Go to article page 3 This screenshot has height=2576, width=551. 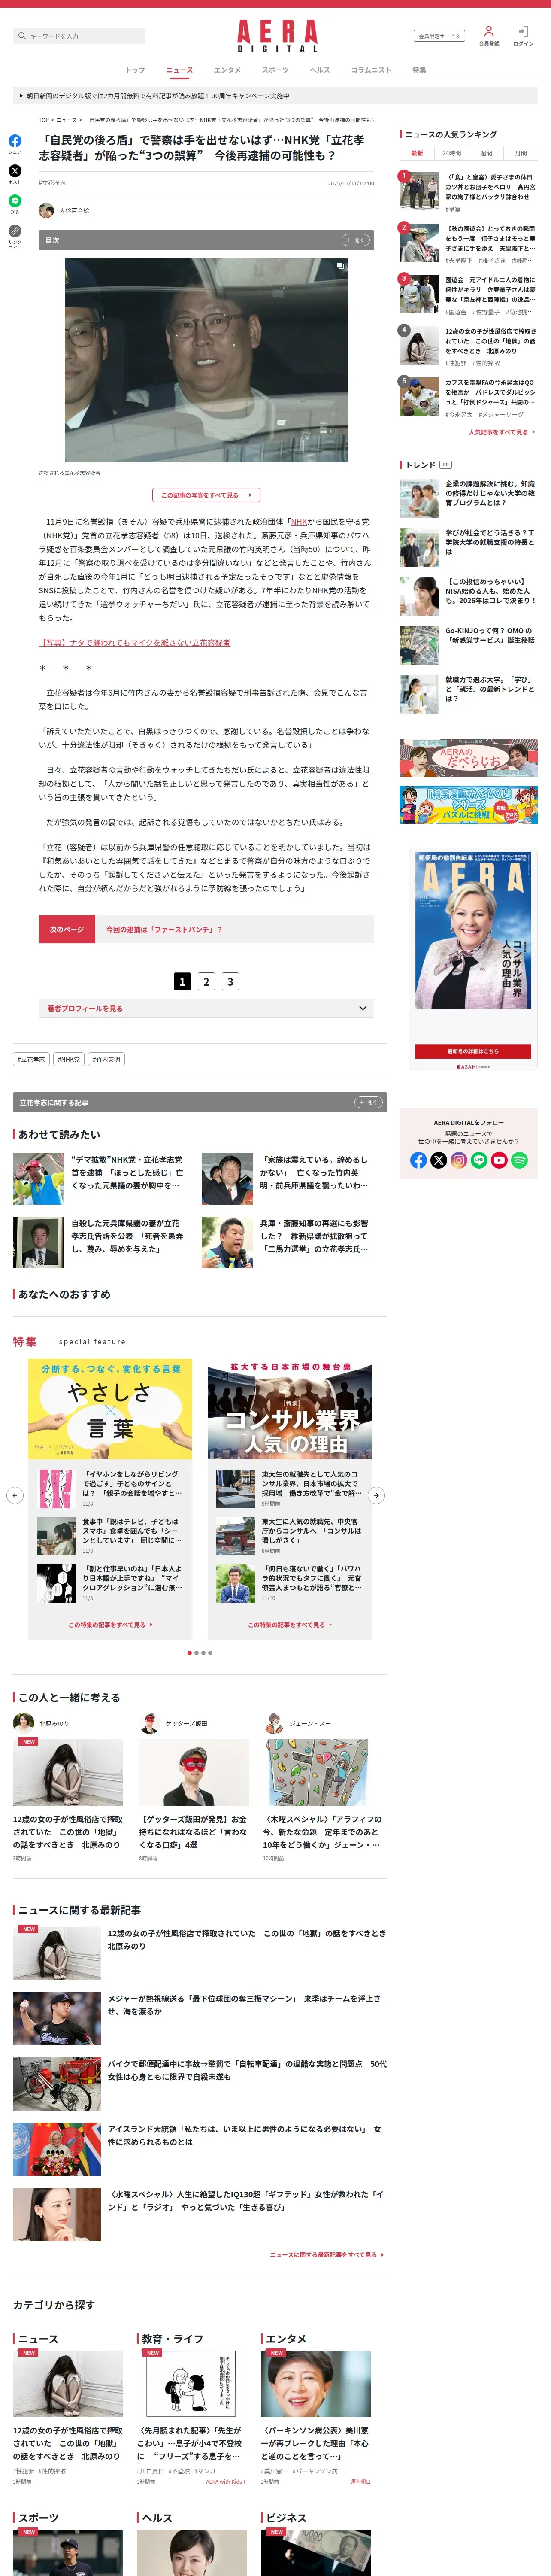click(230, 982)
